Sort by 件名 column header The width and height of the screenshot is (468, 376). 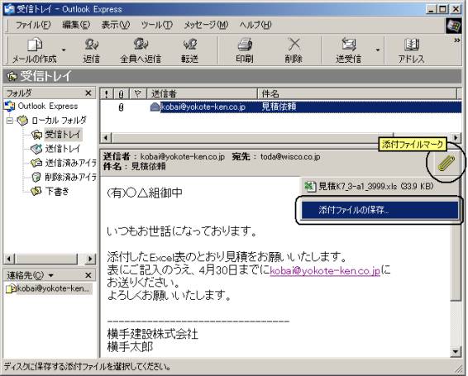(357, 94)
